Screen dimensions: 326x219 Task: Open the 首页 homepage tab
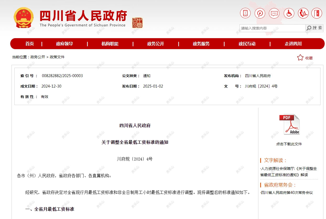click(29, 44)
